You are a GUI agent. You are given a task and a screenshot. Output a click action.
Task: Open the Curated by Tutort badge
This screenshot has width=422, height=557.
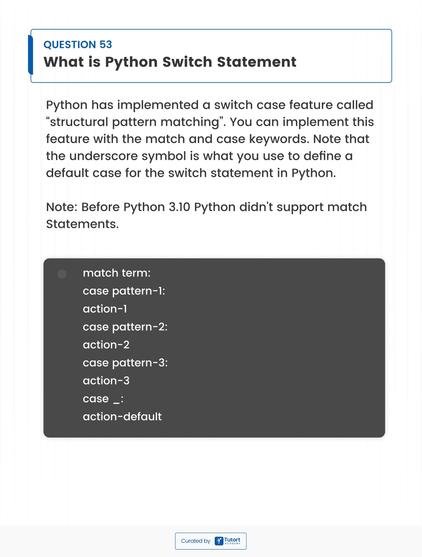211,541
